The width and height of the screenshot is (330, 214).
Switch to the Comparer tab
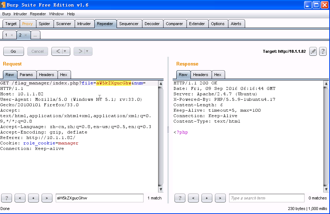point(174,24)
